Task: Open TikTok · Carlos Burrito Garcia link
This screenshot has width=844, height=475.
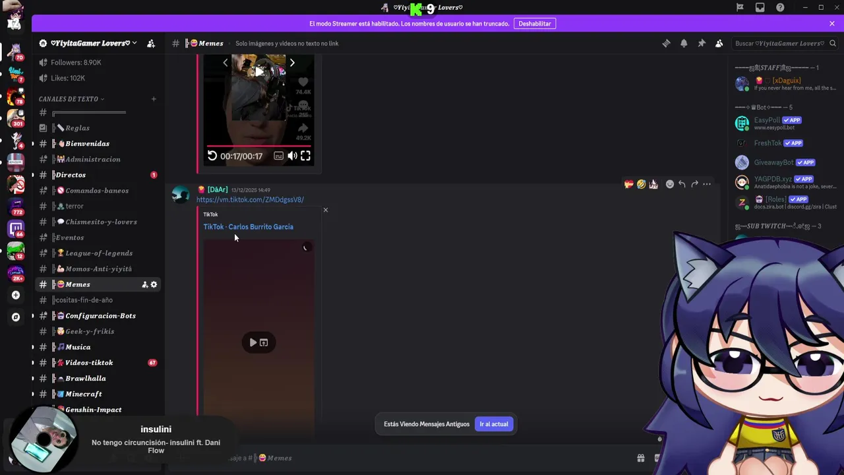Action: (249, 227)
